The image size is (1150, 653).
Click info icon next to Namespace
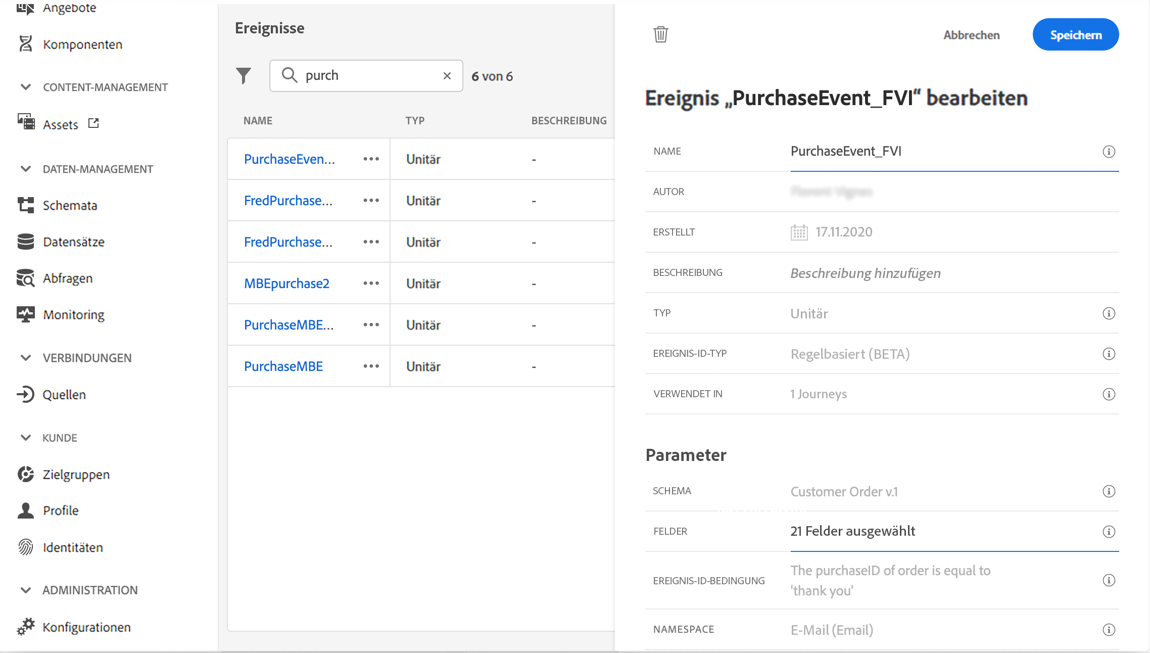click(x=1109, y=630)
